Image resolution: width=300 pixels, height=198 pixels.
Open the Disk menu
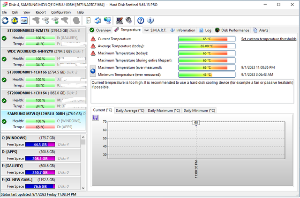pos(15,12)
